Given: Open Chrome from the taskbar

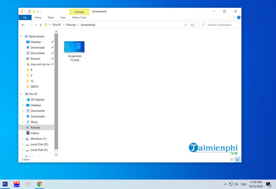Looking at the screenshot, I should [x=40, y=184].
